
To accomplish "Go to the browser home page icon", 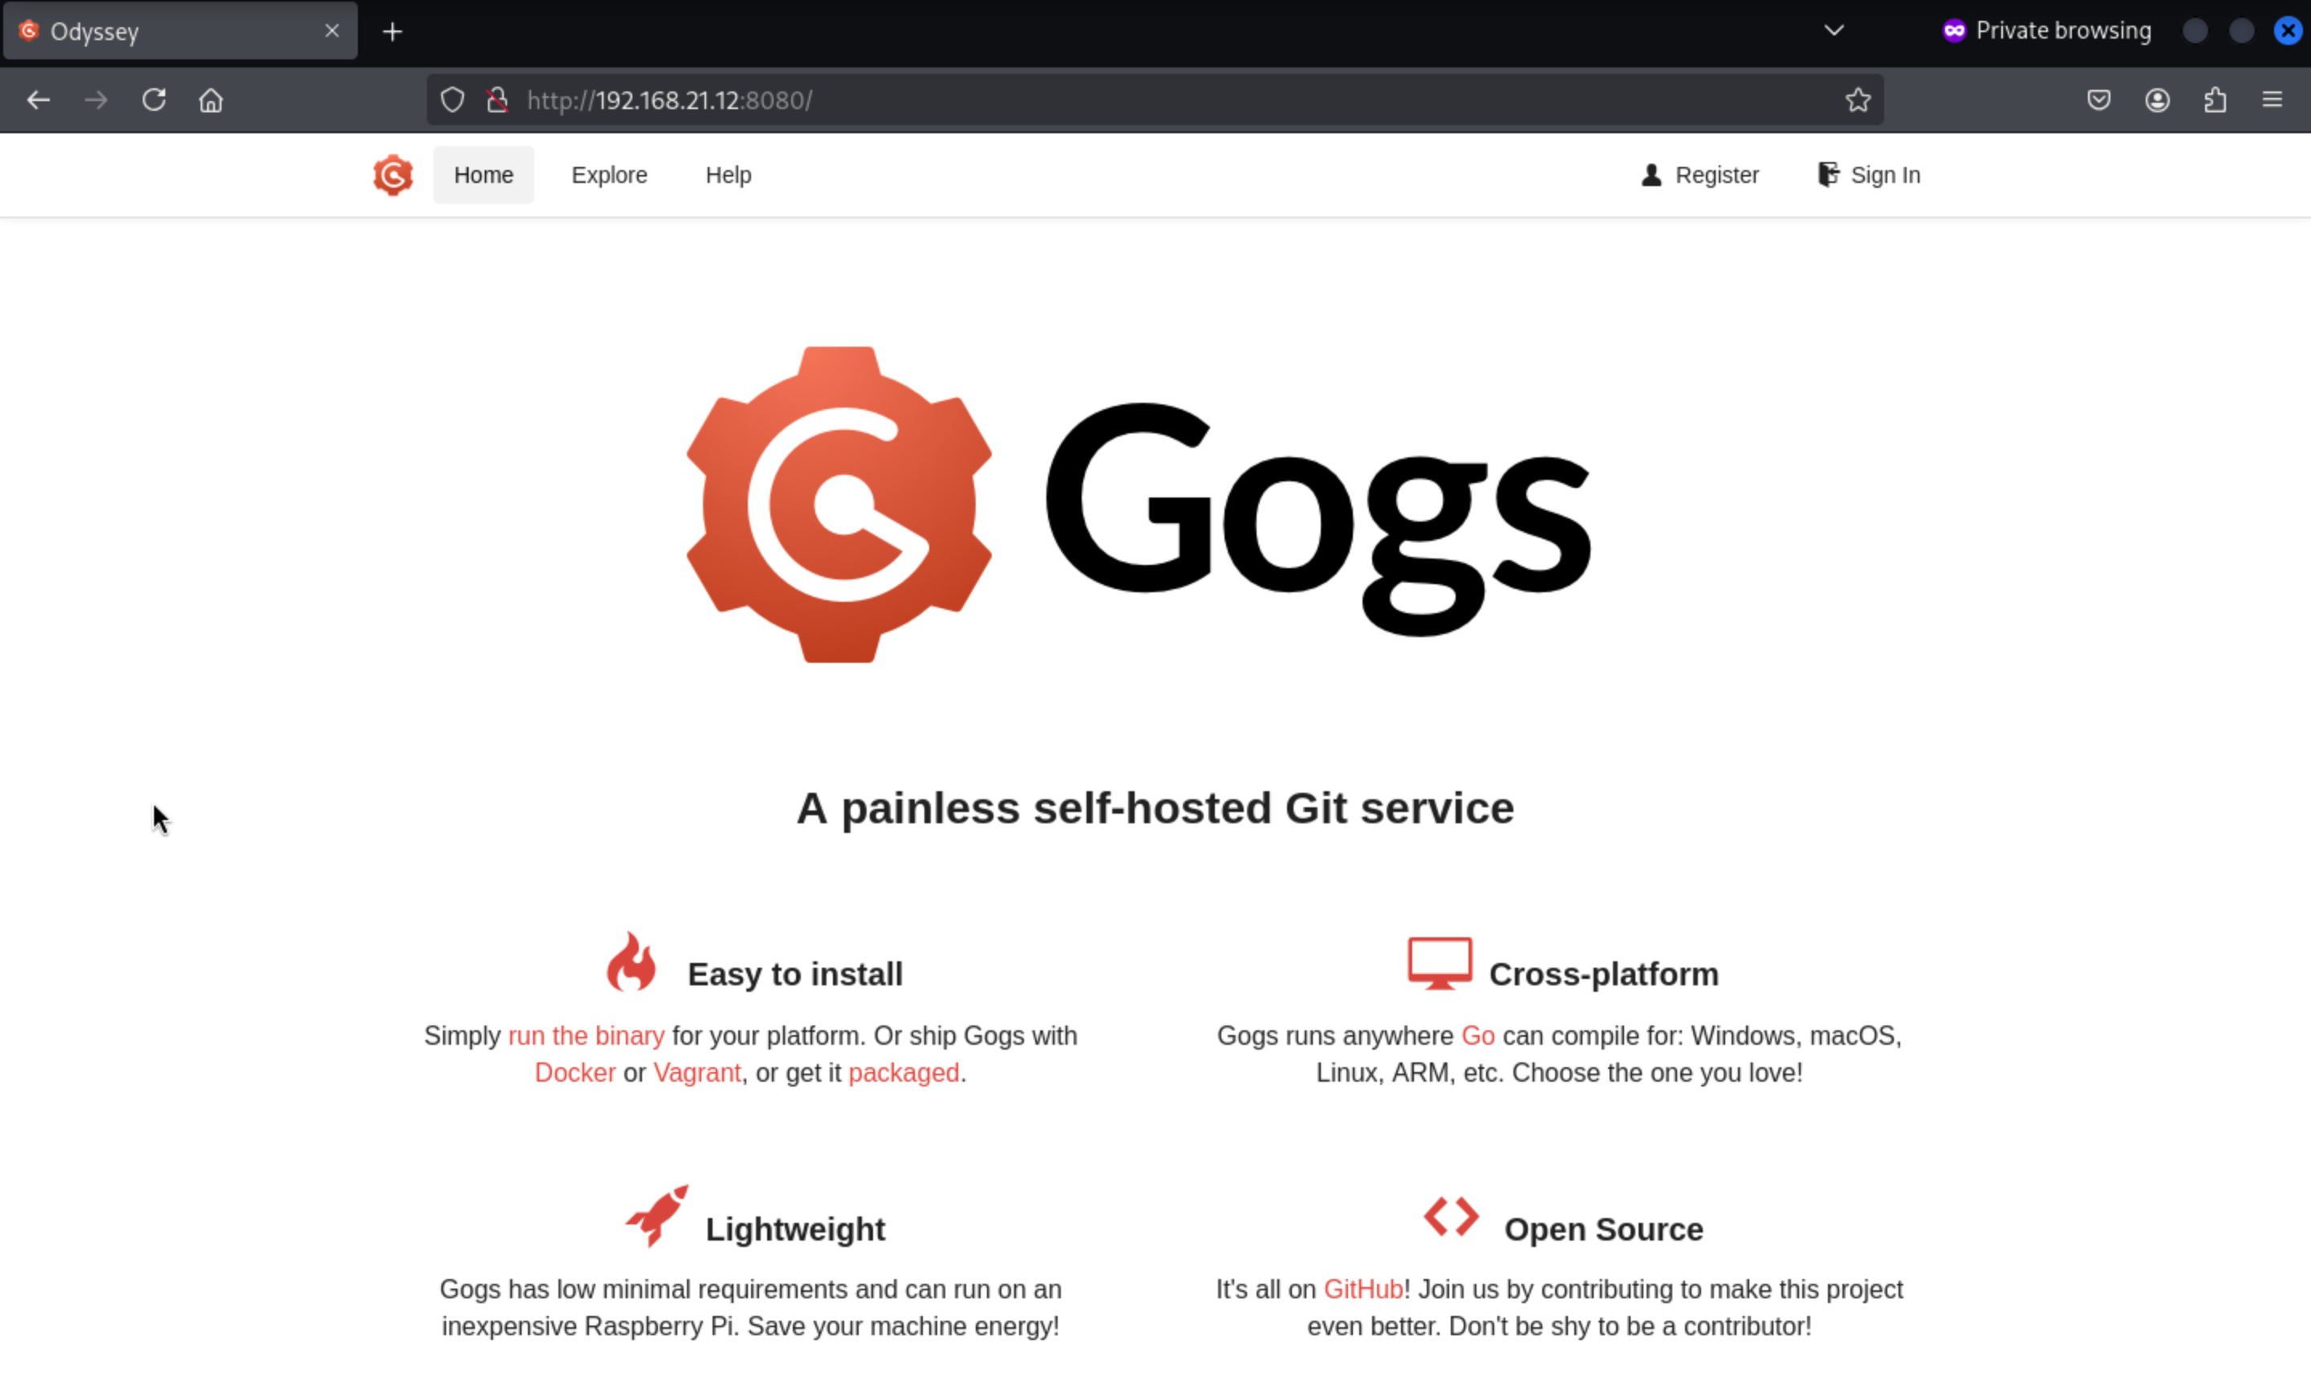I will (211, 99).
